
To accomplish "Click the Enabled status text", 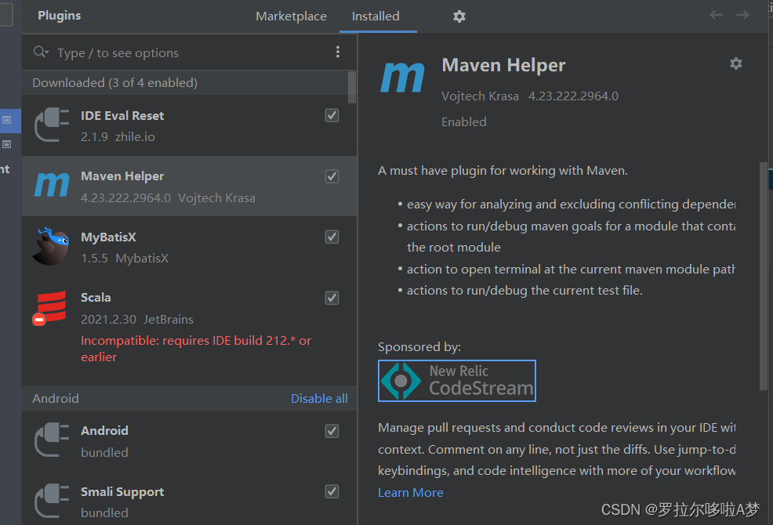I will click(463, 121).
